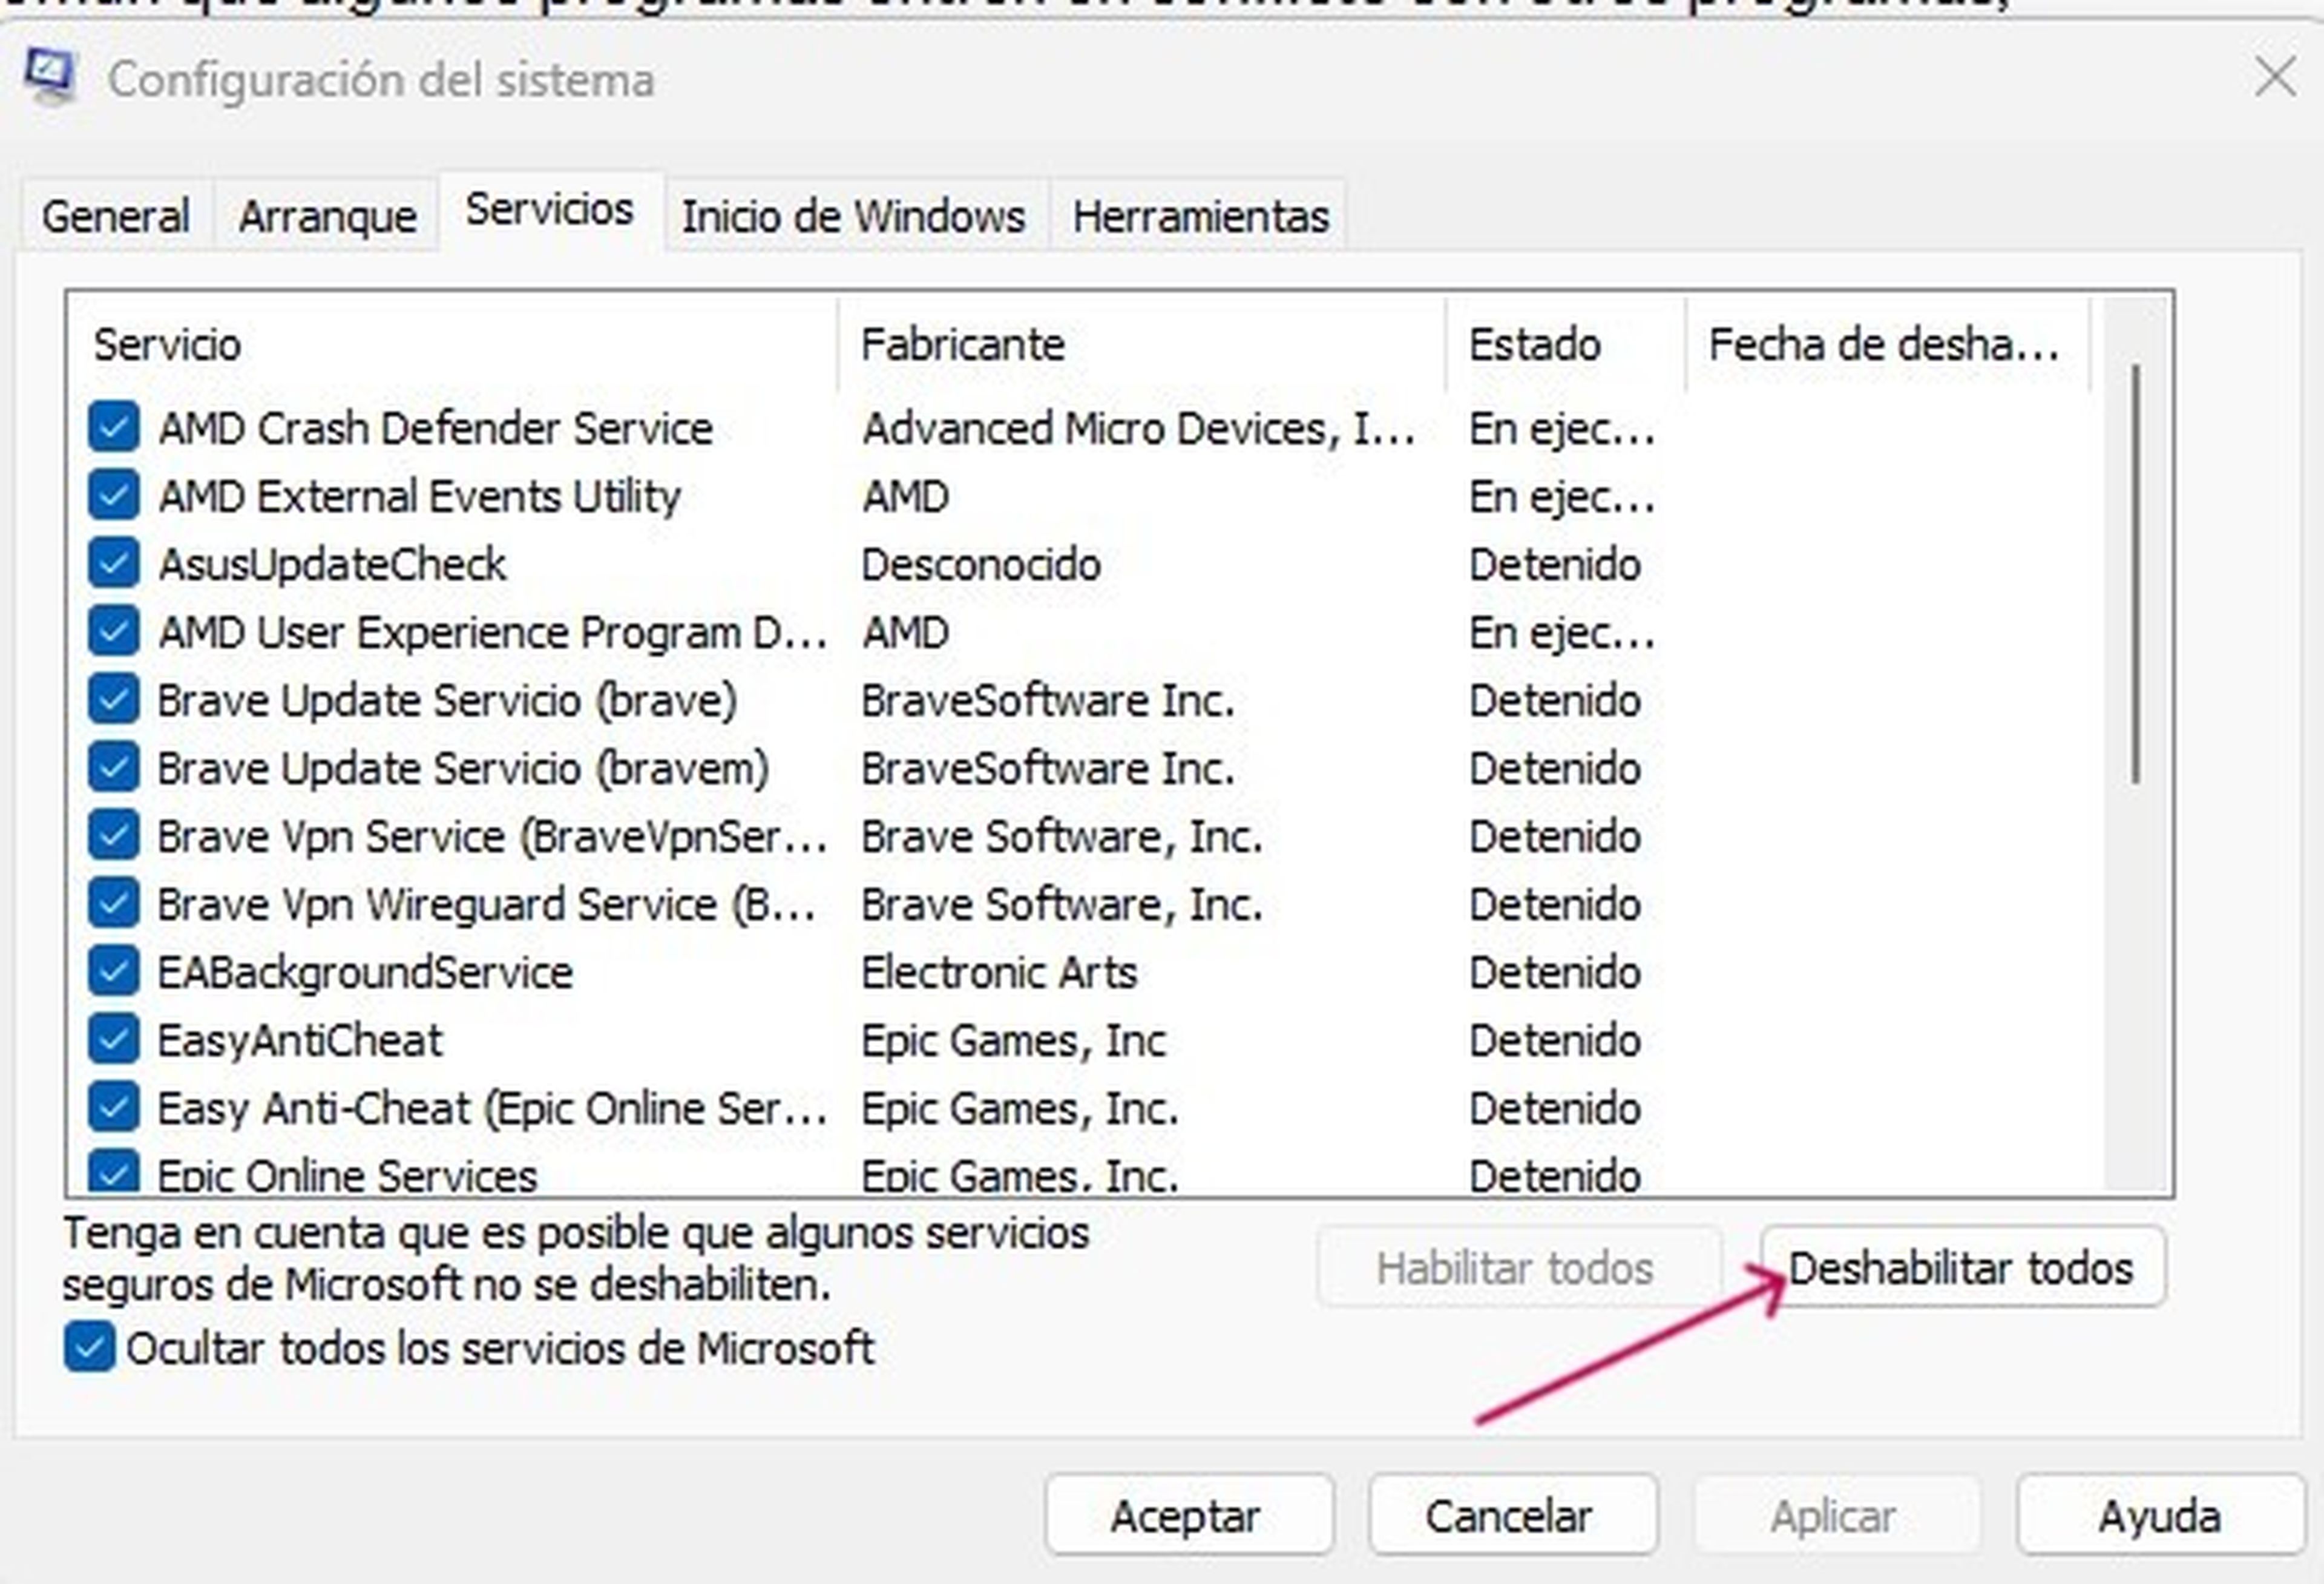Select the Brave Update Servicio (bravem) name

(x=463, y=769)
